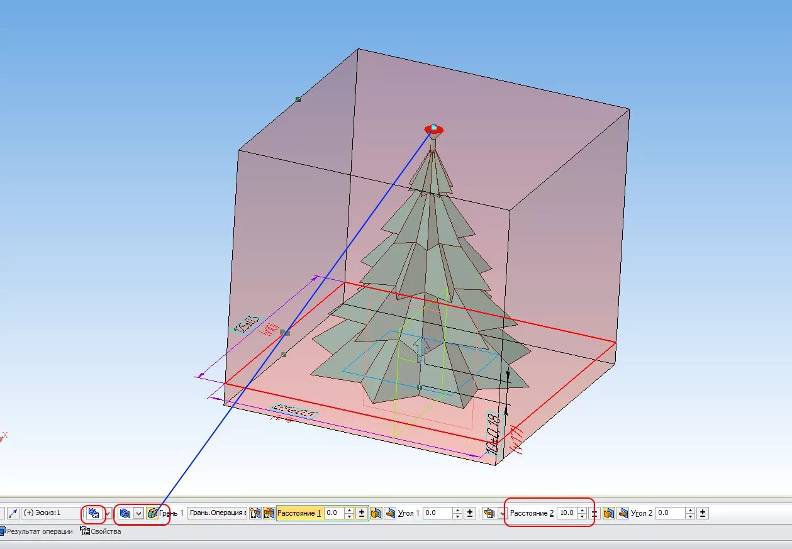
Task: Click the ± button next to Расстояние 2
Action: (594, 513)
